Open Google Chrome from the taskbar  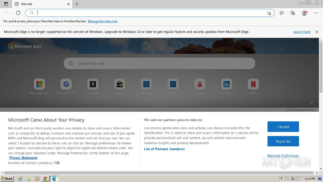(x=46, y=179)
